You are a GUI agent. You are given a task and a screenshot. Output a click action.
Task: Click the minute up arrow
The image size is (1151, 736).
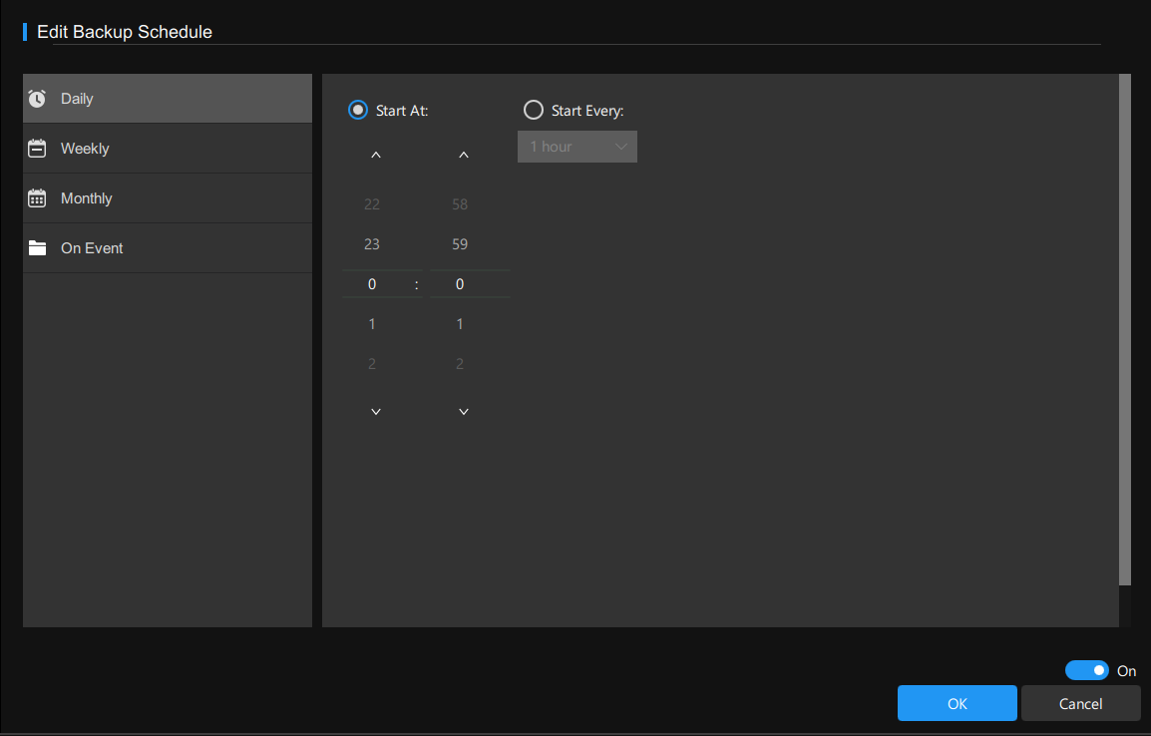(463, 155)
